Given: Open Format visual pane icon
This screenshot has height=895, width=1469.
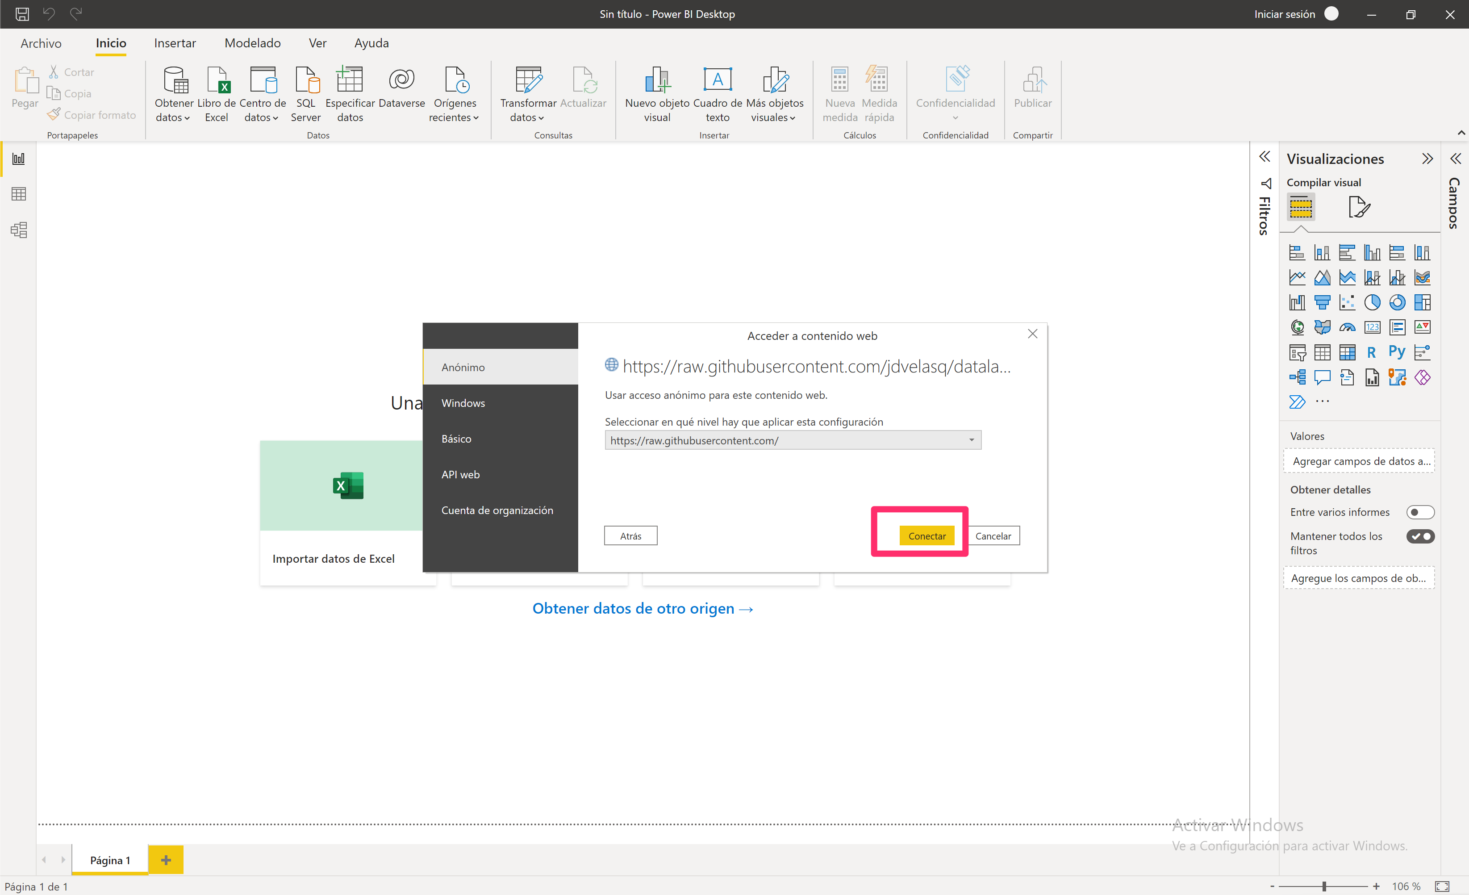Looking at the screenshot, I should pyautogui.click(x=1359, y=207).
